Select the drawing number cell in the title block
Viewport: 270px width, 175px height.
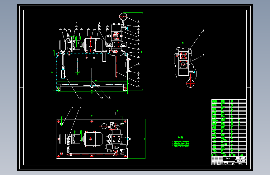pyautogui.click(x=240, y=163)
